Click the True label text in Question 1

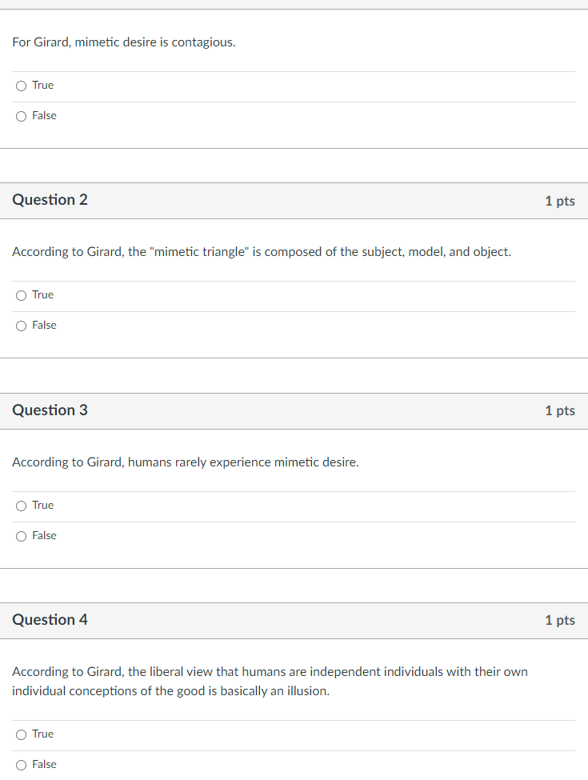42,85
